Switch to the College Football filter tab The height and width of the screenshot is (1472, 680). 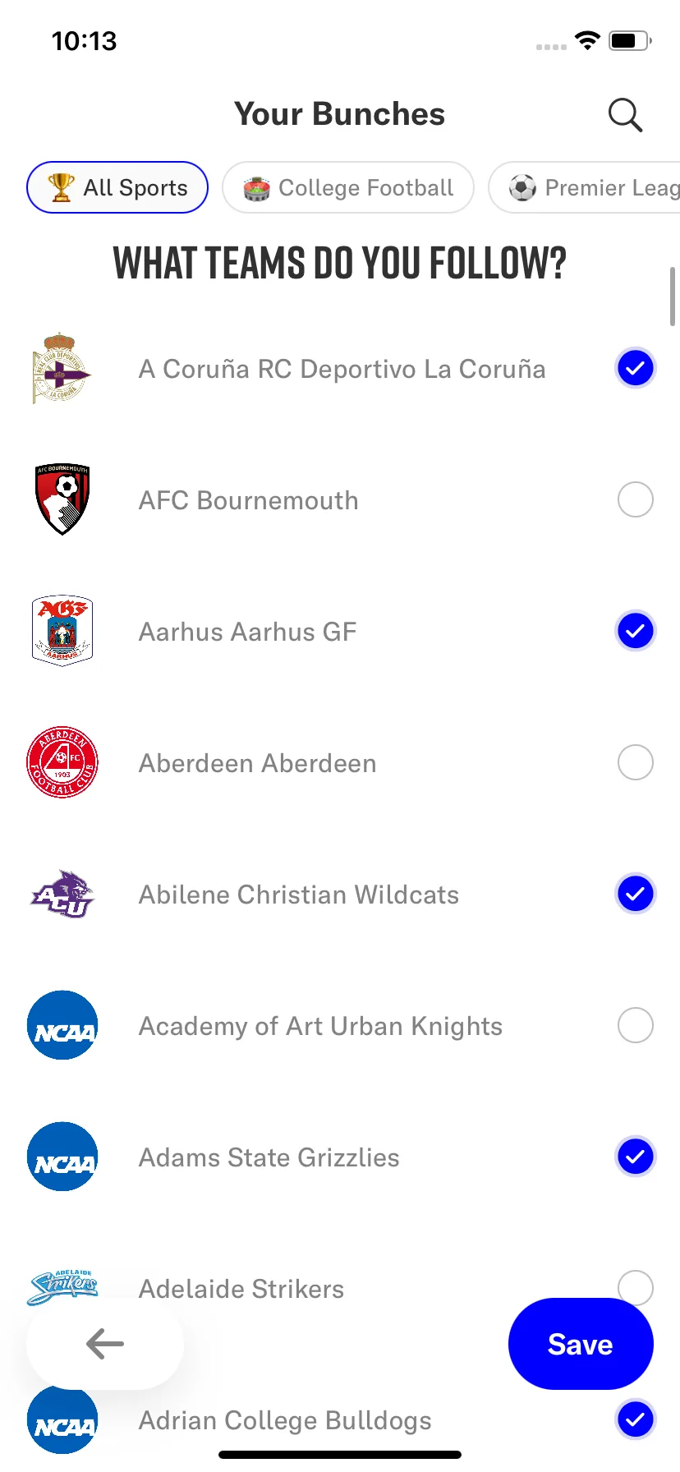click(x=348, y=187)
